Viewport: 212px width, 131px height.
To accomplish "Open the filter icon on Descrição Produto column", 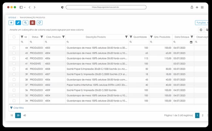I will coord(126,37).
